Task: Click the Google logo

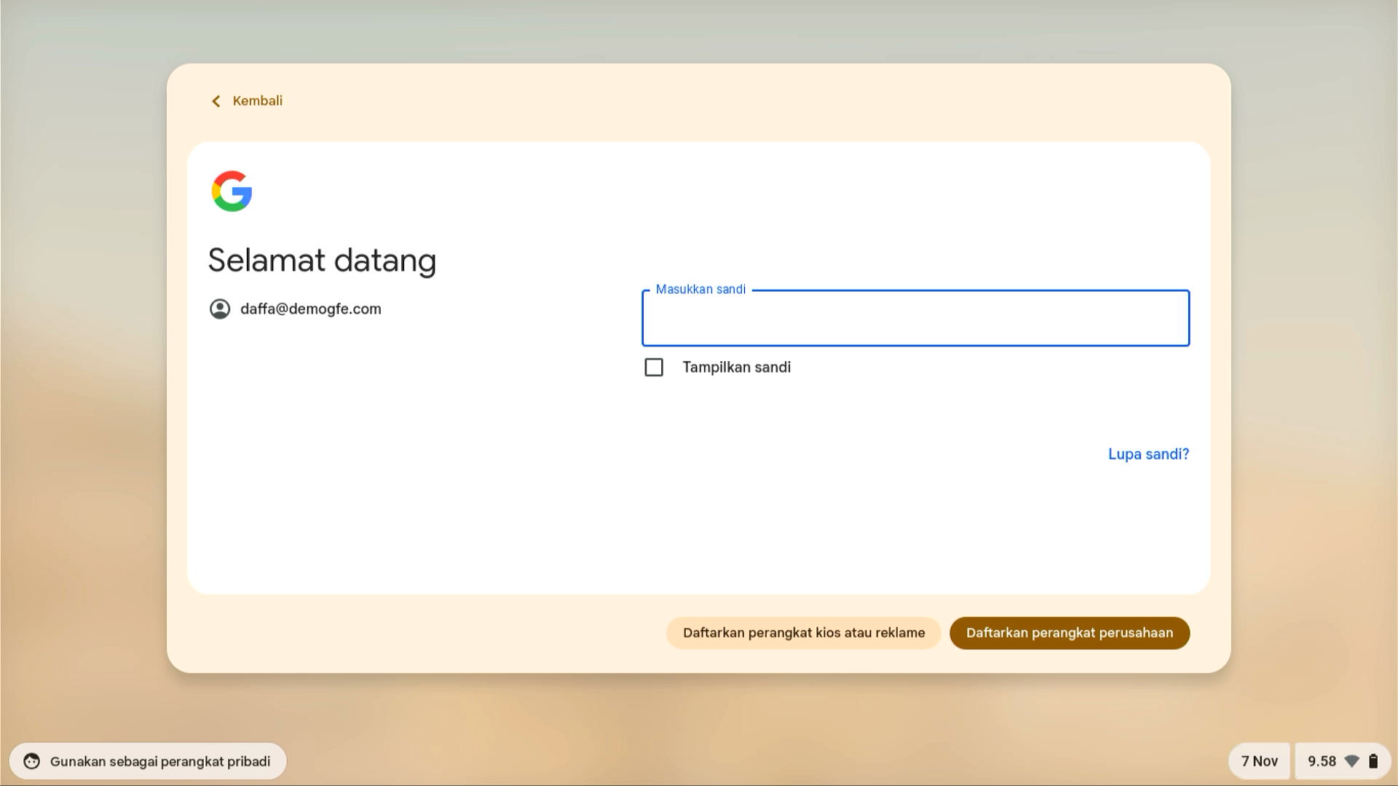Action: (231, 191)
